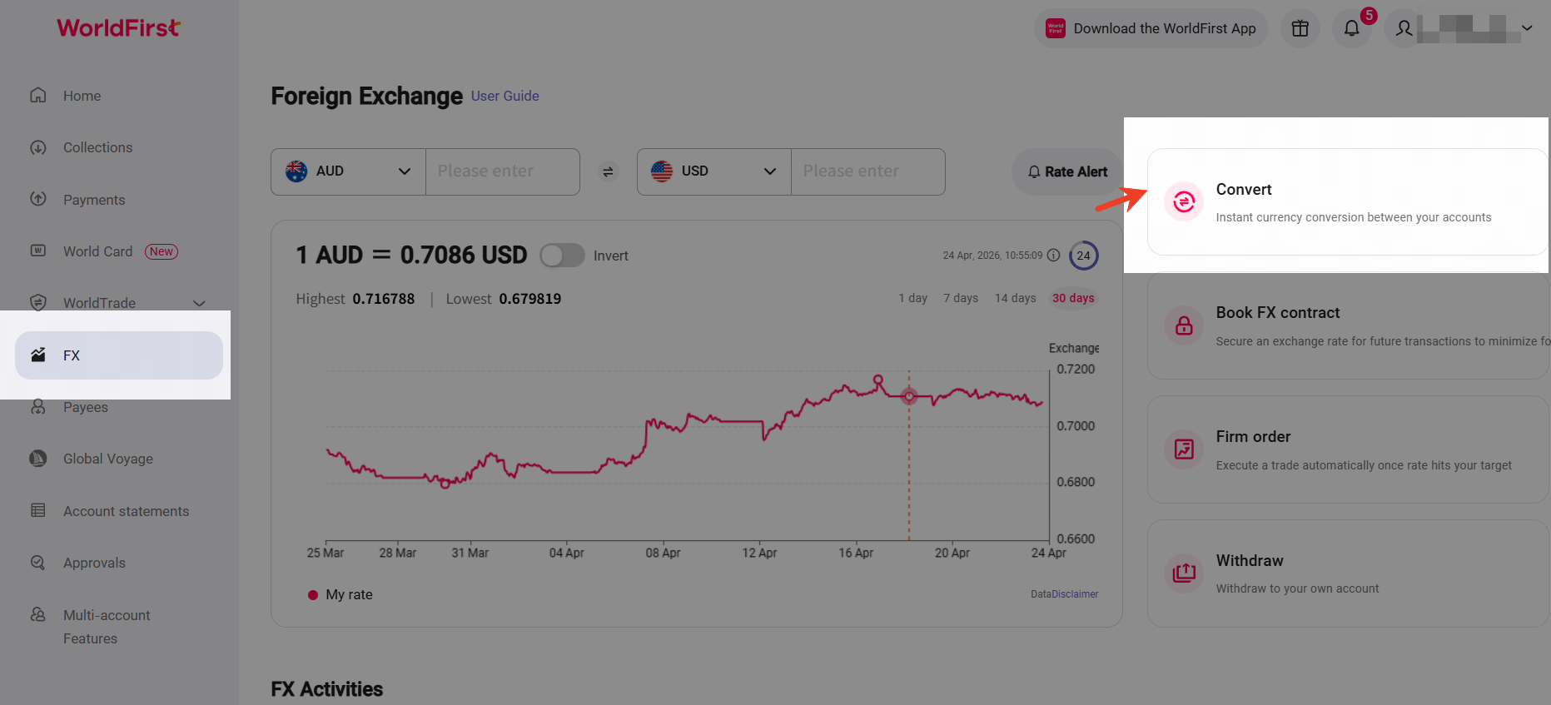Click the Collections sidebar icon
1551x705 pixels.
[x=38, y=147]
